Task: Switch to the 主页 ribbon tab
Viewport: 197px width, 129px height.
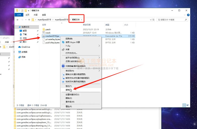Action: pos(27,15)
